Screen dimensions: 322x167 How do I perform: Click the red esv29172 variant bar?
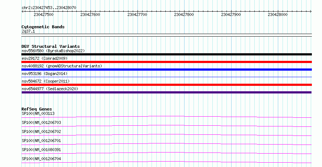click(167, 62)
